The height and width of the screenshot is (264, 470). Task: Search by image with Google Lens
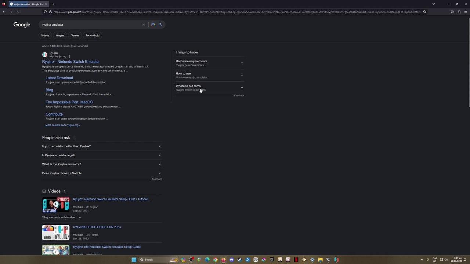coord(153,25)
